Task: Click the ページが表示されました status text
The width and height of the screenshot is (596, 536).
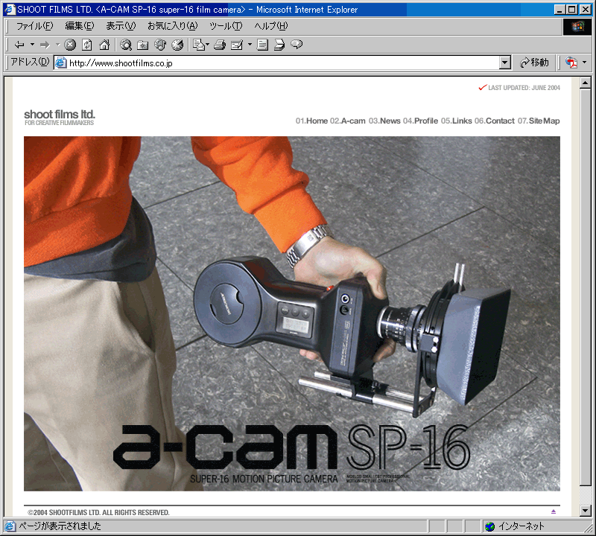Action: pyautogui.click(x=60, y=526)
